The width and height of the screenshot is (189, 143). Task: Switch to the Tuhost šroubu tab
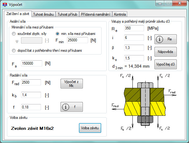pyautogui.click(x=43, y=14)
